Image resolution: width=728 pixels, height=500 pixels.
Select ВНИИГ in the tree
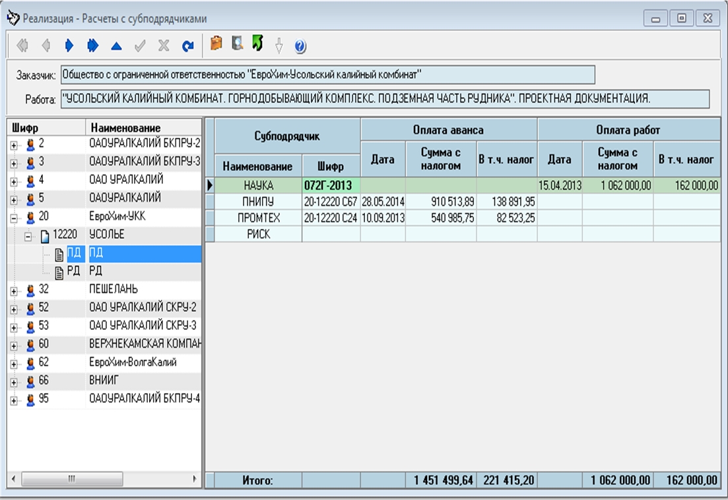[104, 381]
